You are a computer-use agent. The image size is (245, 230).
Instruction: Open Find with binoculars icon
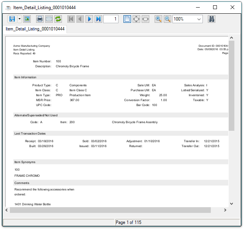(212, 19)
